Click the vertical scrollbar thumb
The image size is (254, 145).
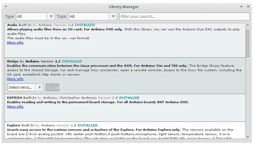tap(248, 44)
